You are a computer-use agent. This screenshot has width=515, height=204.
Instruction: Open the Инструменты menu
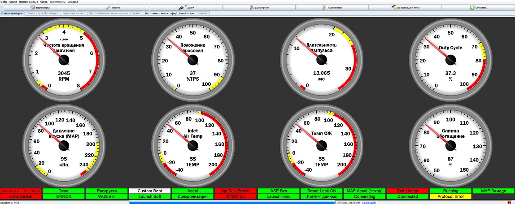point(57,2)
